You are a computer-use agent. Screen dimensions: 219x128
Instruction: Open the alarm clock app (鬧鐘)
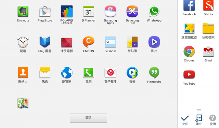click(23, 42)
